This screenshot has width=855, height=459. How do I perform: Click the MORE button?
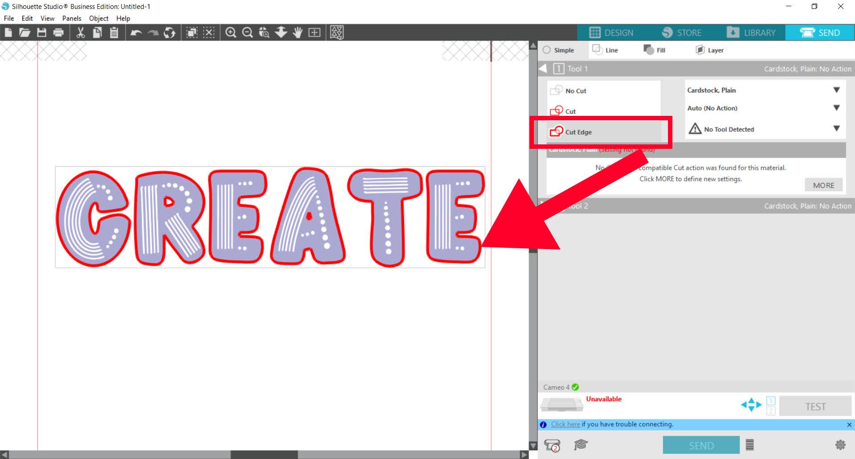[x=823, y=185]
